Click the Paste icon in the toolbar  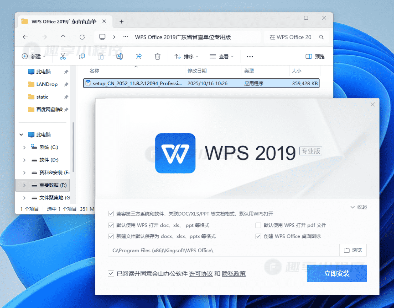[x=101, y=56]
